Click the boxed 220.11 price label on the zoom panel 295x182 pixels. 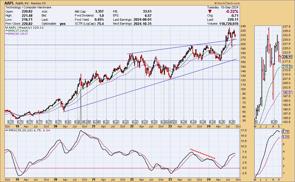[x=287, y=57]
